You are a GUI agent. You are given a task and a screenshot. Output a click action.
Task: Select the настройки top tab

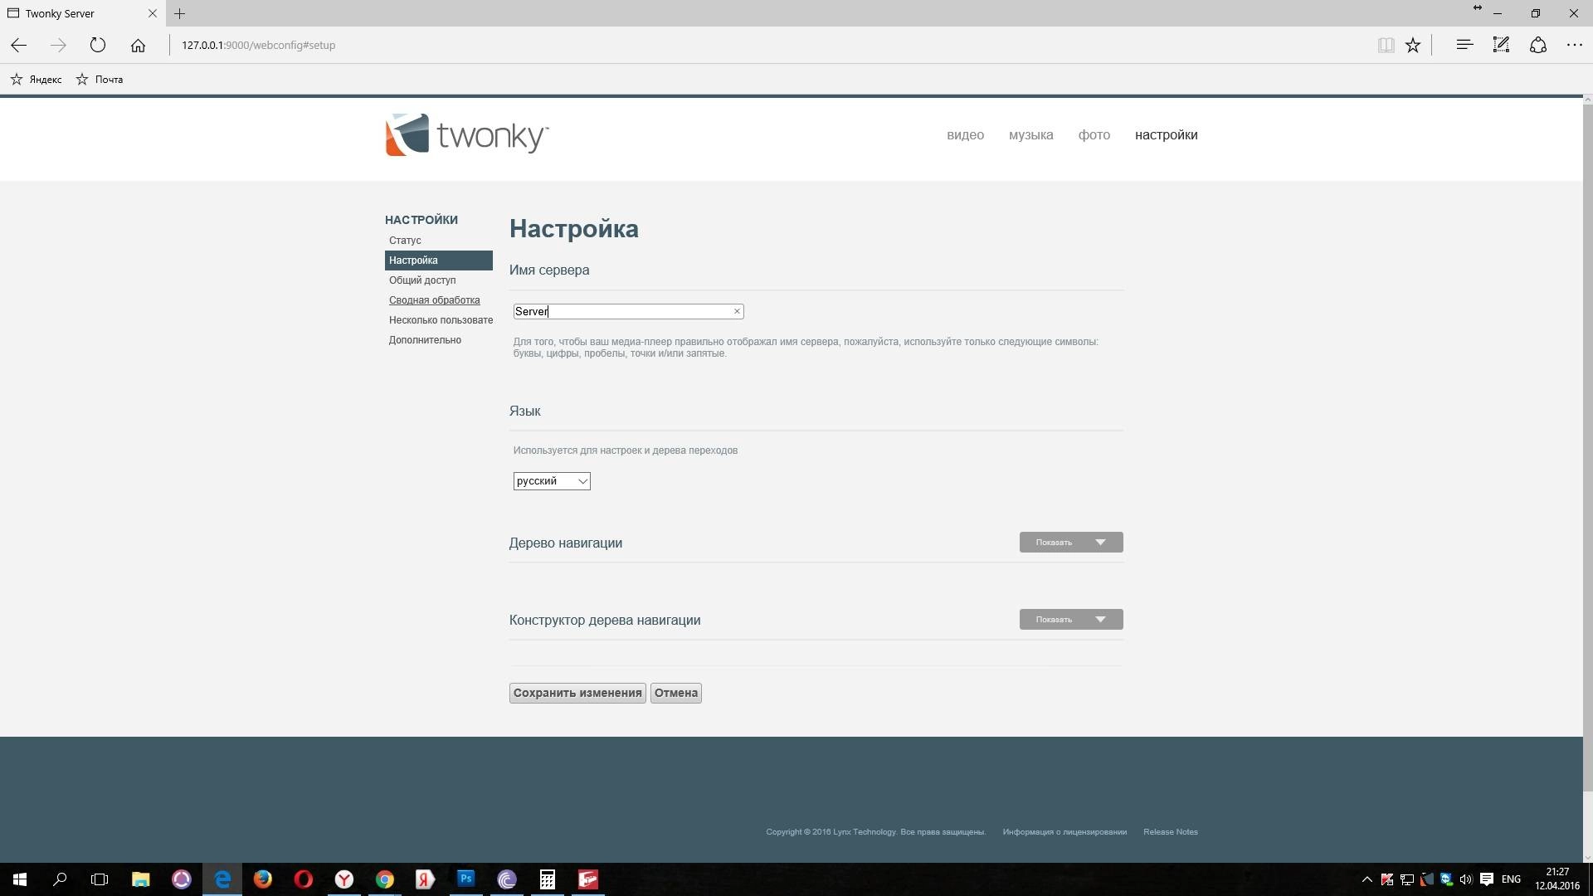click(1166, 135)
